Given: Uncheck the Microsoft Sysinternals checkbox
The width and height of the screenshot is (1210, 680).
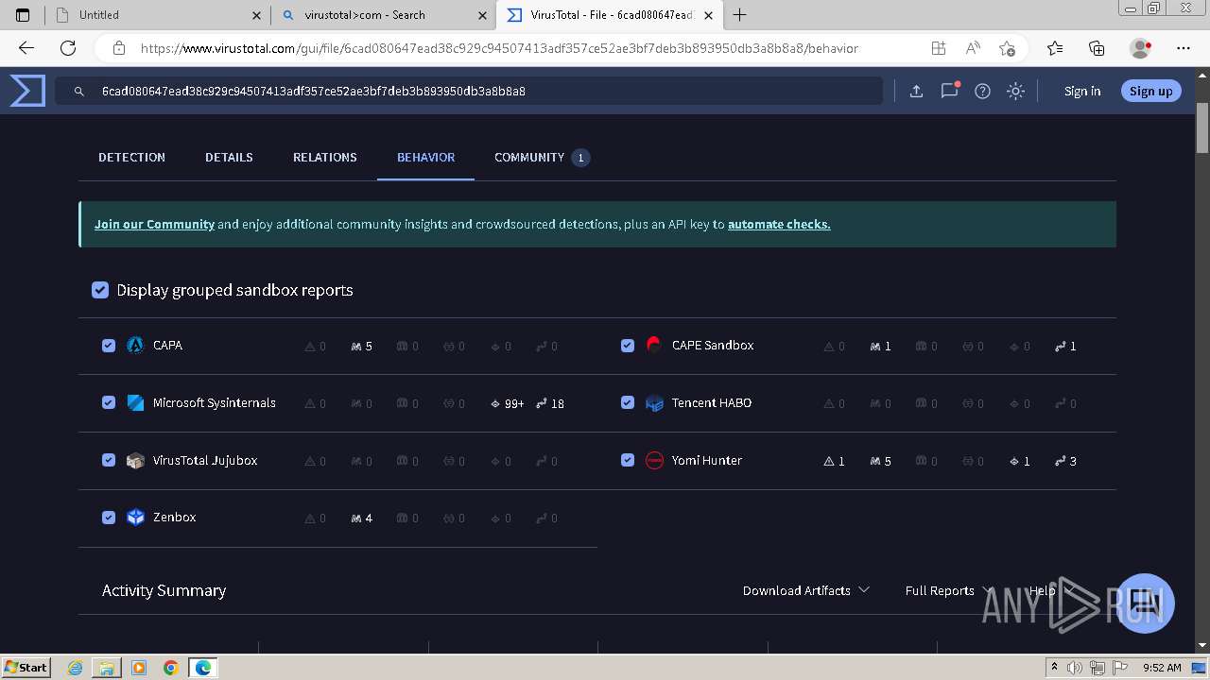Looking at the screenshot, I should (109, 403).
